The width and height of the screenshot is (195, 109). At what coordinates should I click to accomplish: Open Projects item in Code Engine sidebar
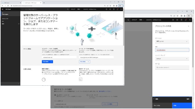pyautogui.click(x=5, y=19)
